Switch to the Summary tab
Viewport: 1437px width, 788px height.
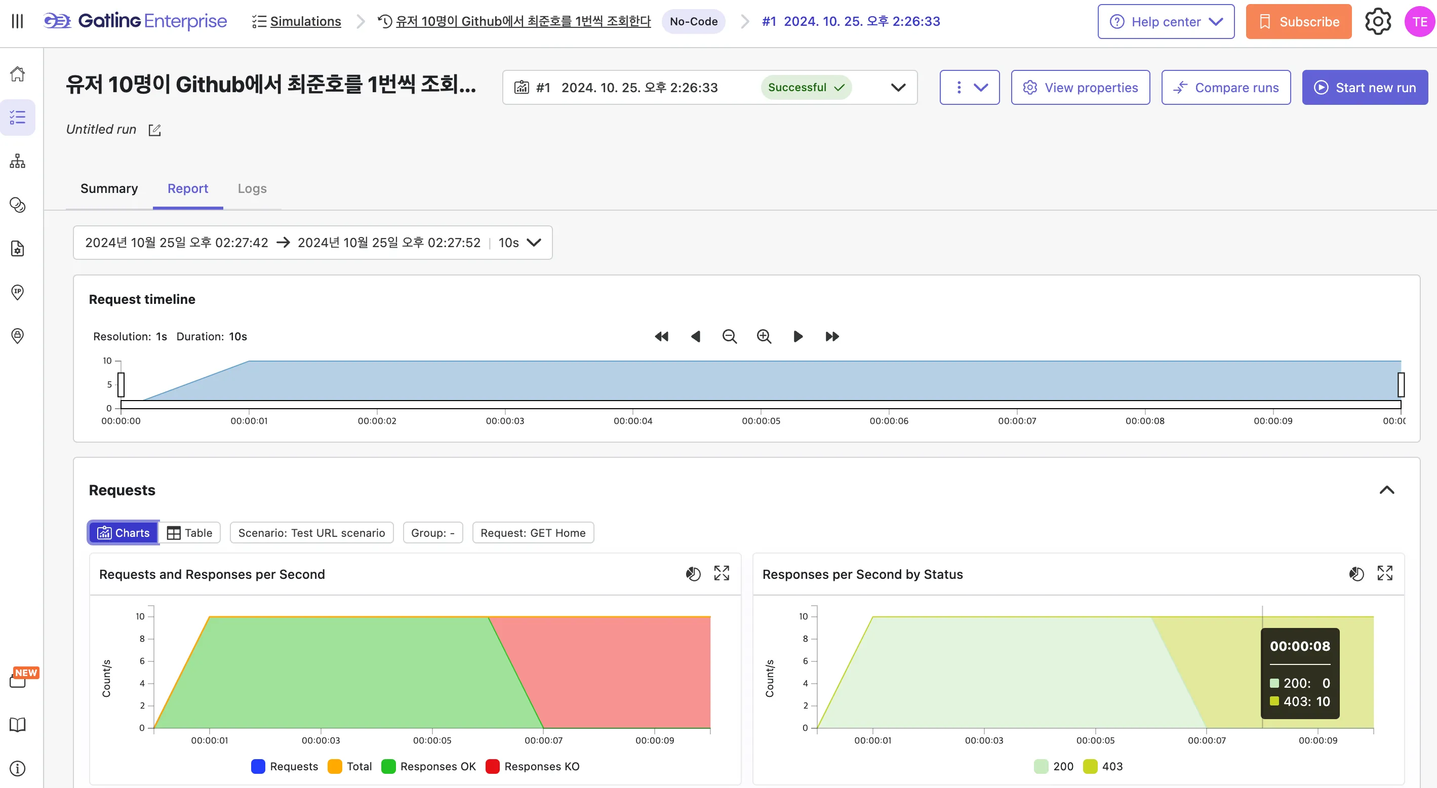pyautogui.click(x=109, y=188)
